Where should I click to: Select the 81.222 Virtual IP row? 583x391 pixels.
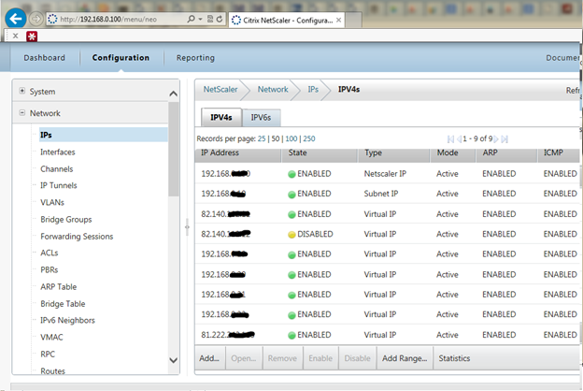387,335
